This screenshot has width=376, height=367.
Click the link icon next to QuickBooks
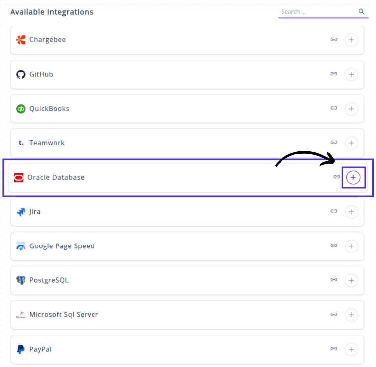334,109
